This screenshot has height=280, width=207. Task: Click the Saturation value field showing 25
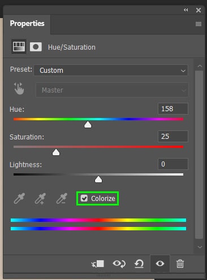(x=173, y=136)
